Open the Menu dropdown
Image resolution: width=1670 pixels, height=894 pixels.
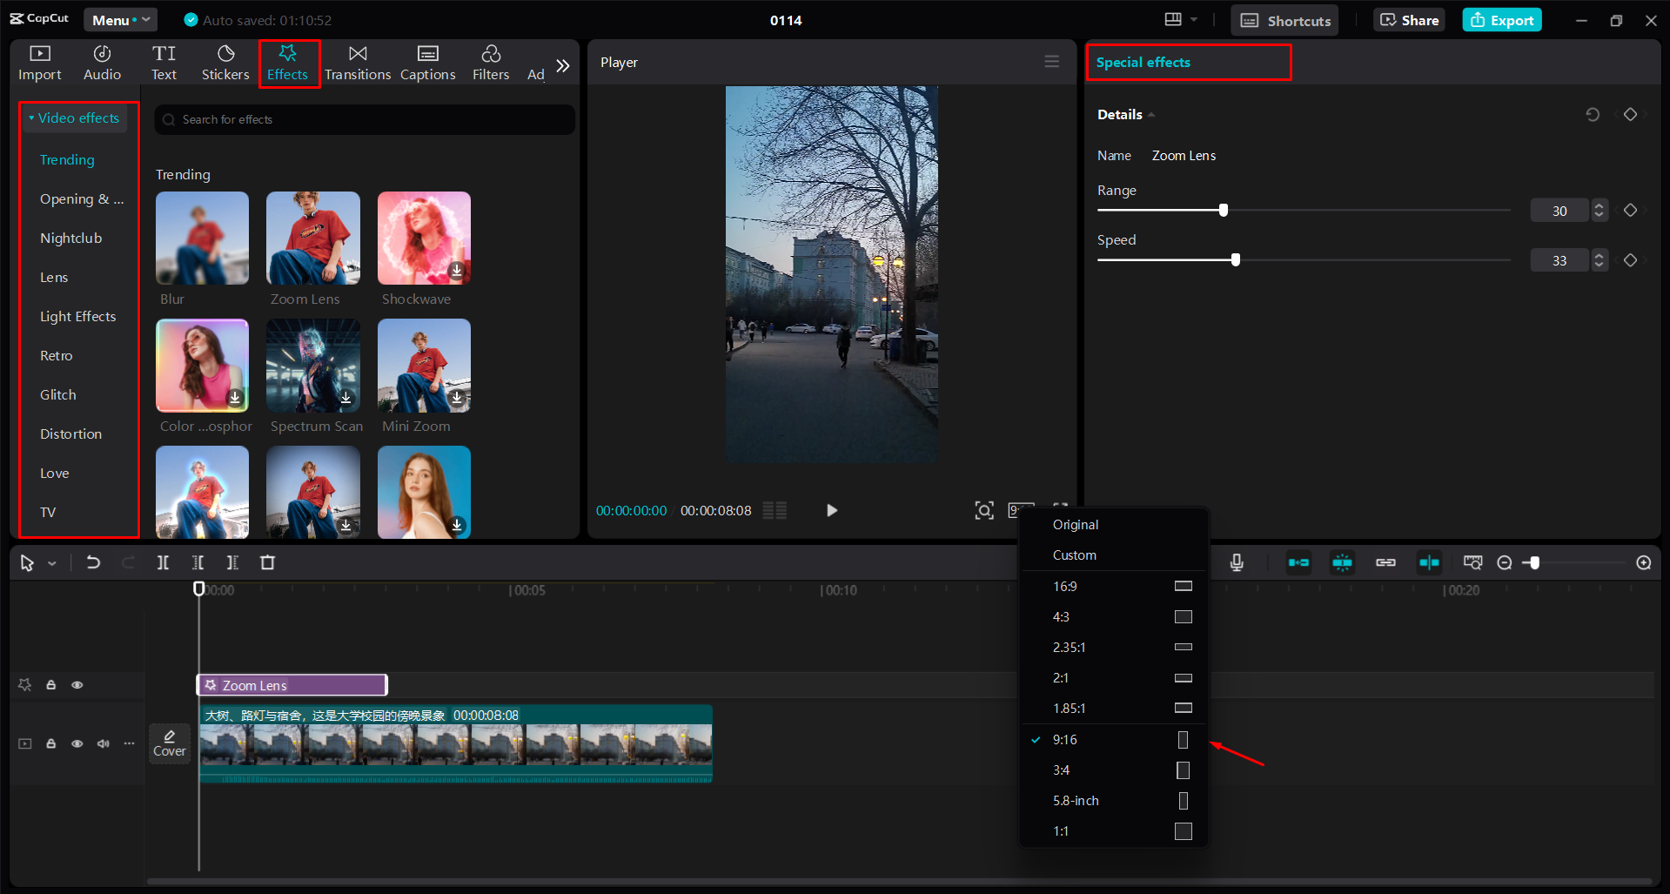coord(120,19)
